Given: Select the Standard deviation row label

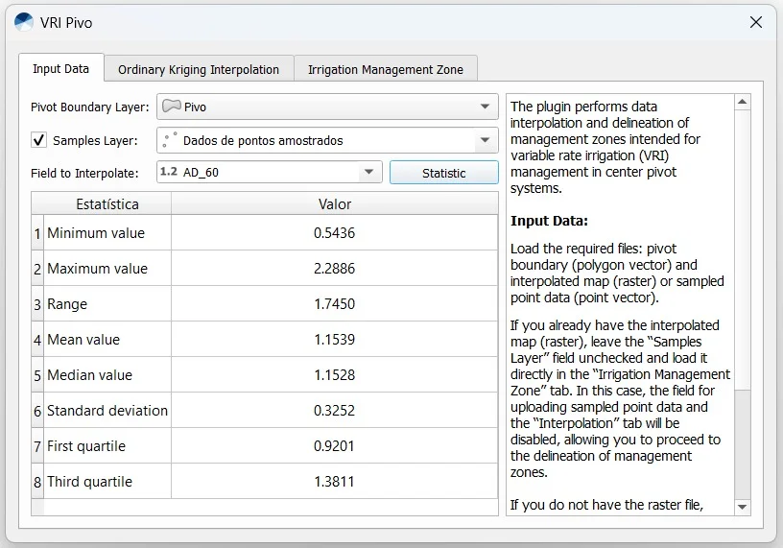Looking at the screenshot, I should point(107,410).
